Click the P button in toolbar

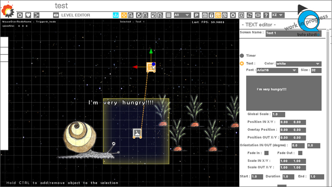(x=197, y=15)
